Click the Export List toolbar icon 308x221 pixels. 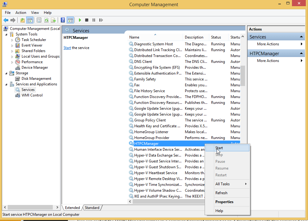tap(53, 20)
